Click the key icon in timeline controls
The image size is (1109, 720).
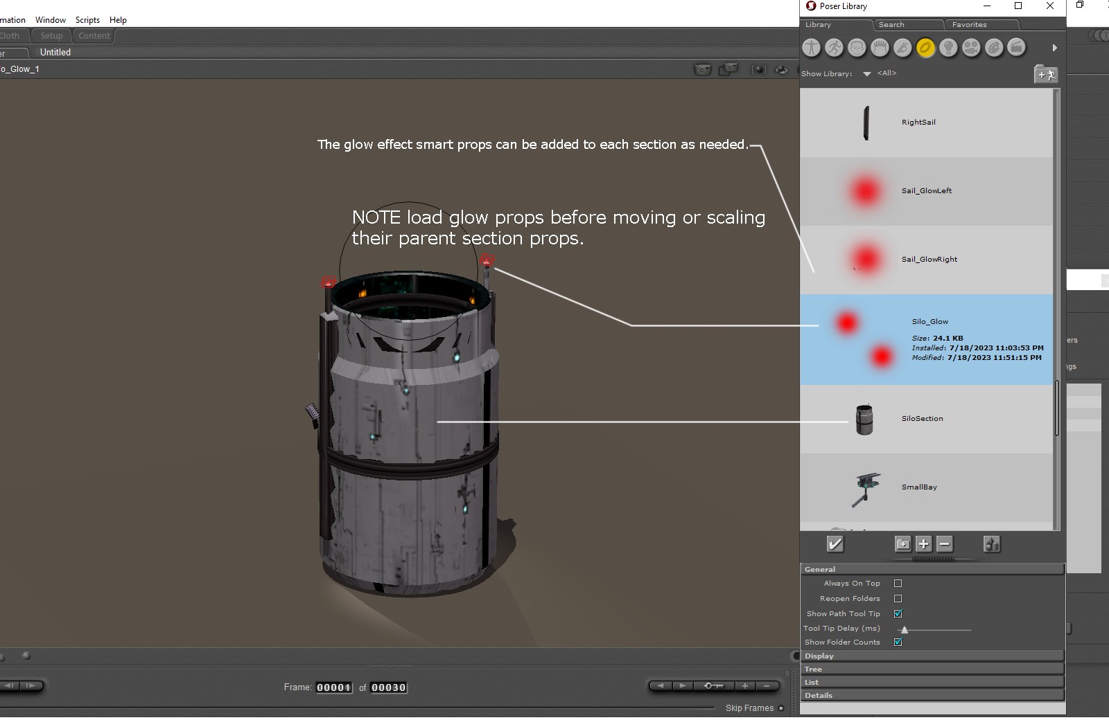click(713, 686)
